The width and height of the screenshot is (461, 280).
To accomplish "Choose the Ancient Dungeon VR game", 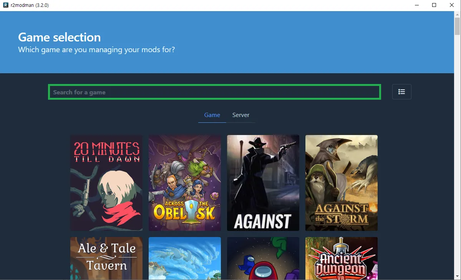I will click(x=342, y=259).
